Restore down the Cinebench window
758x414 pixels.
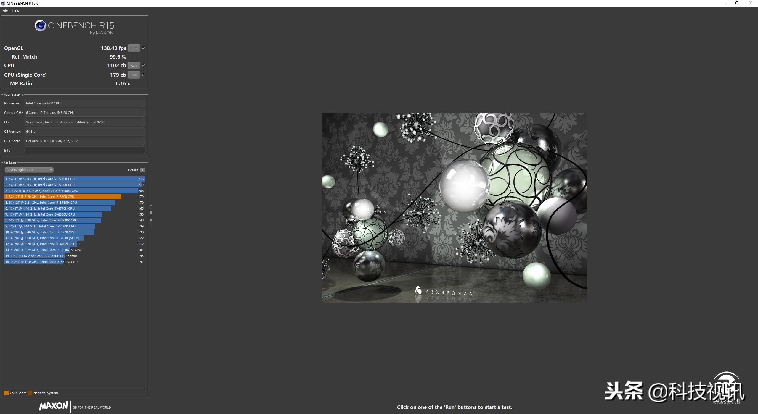[x=737, y=3]
